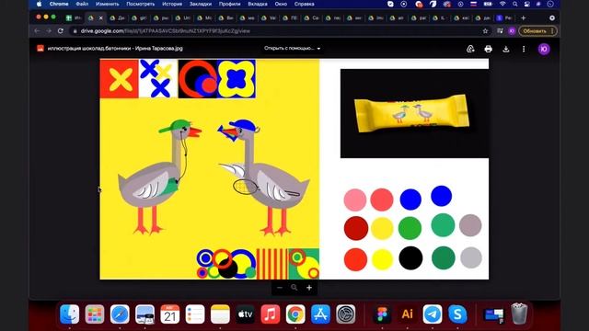Screen dimensions: 589x331
Task: Click the red image file type icon
Action: (40, 49)
